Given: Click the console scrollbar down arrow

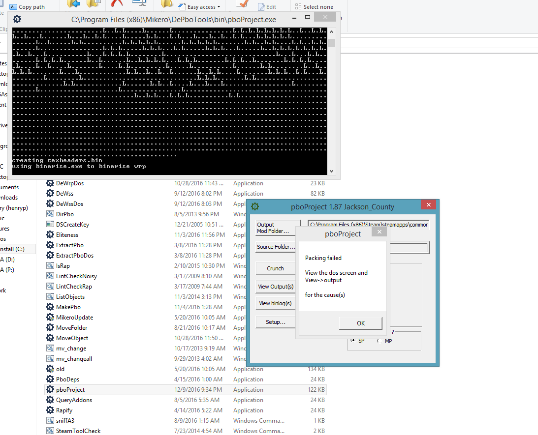Looking at the screenshot, I should pyautogui.click(x=331, y=171).
